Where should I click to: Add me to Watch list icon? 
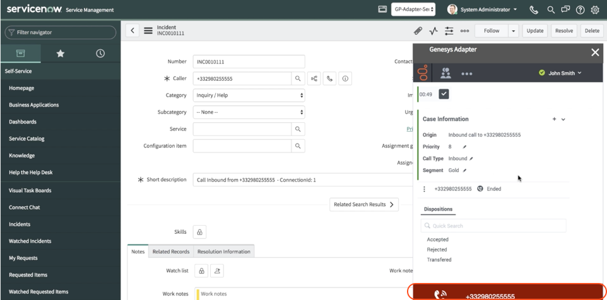pyautogui.click(x=217, y=270)
